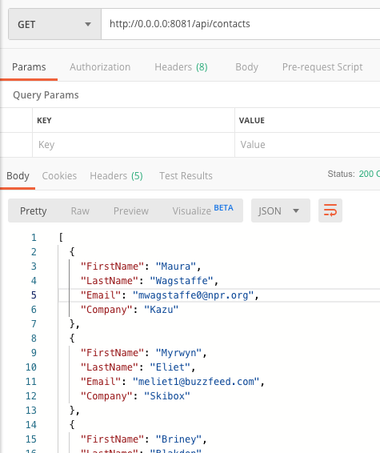Open the request Headers (8) tab
The height and width of the screenshot is (453, 380).
(x=181, y=67)
